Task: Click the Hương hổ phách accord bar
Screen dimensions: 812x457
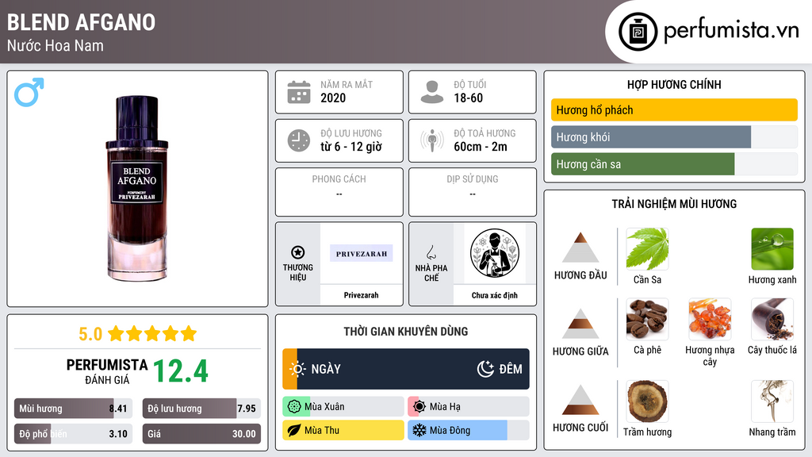Action: click(x=674, y=109)
